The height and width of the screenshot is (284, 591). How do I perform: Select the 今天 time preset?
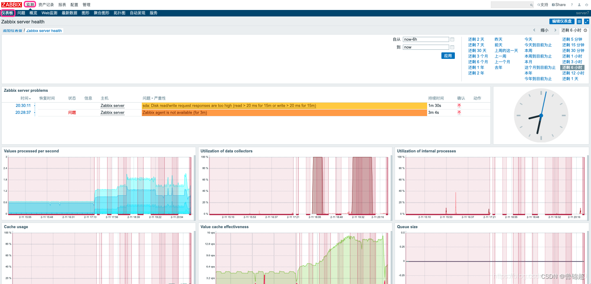(x=529, y=39)
